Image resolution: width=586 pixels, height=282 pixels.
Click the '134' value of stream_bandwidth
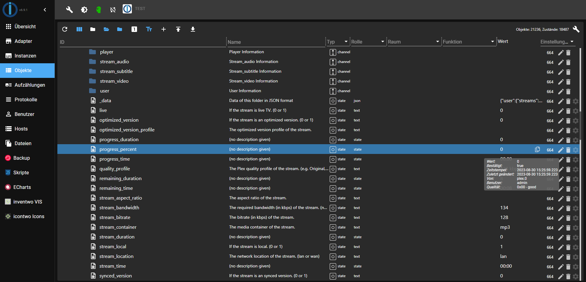pyautogui.click(x=504, y=208)
